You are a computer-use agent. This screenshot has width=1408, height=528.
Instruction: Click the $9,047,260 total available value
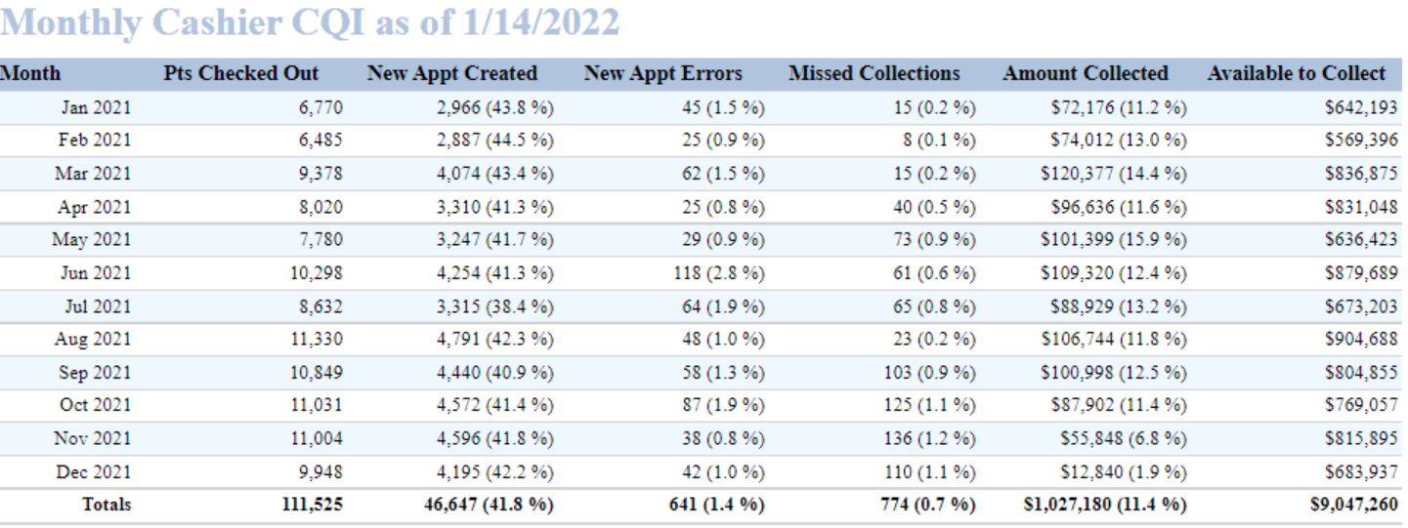click(x=1354, y=506)
